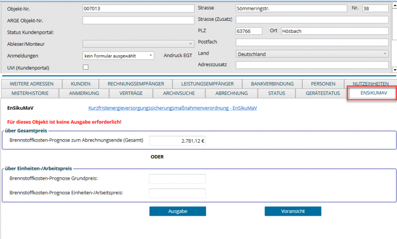Screen dimensions: 397x239
Task: Select the Status tab
Action: point(276,93)
